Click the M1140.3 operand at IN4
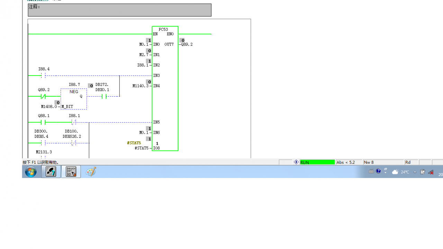Viewport: 443px width, 249px height. [x=140, y=86]
